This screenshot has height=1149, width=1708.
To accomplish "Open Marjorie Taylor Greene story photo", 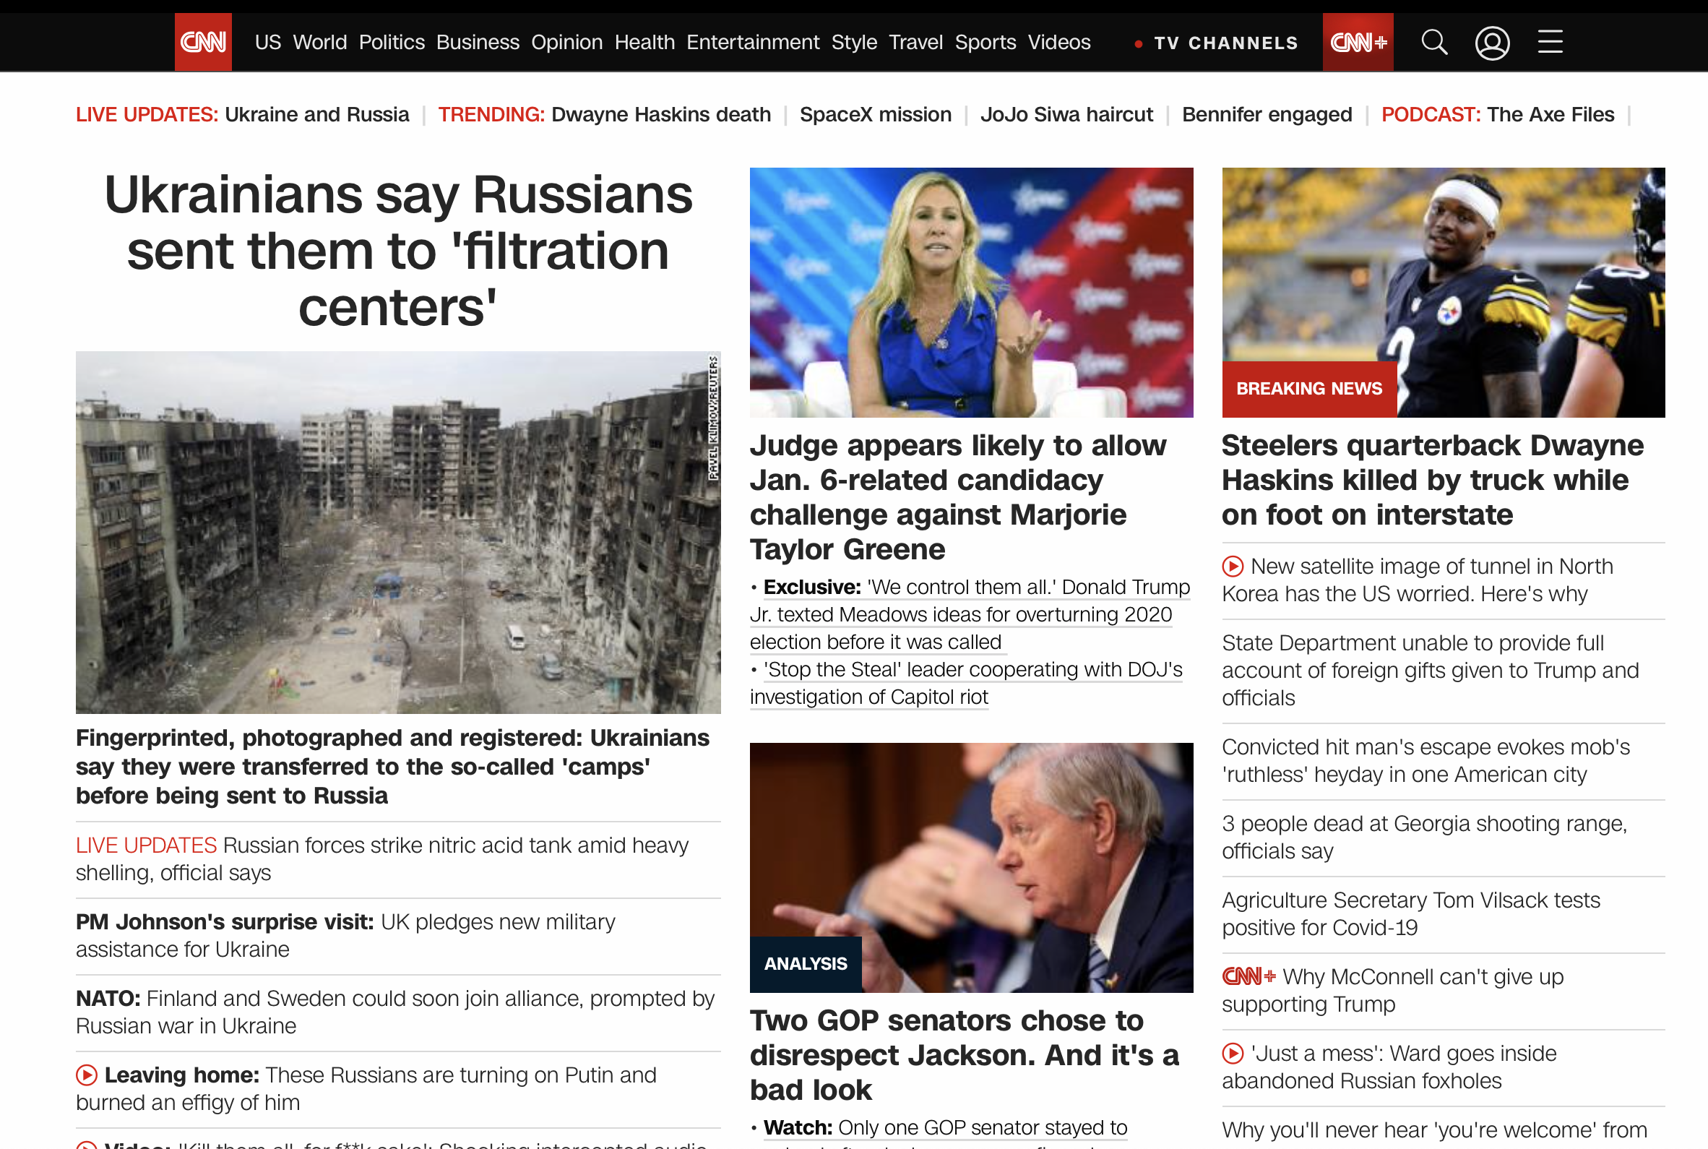I will 970,293.
